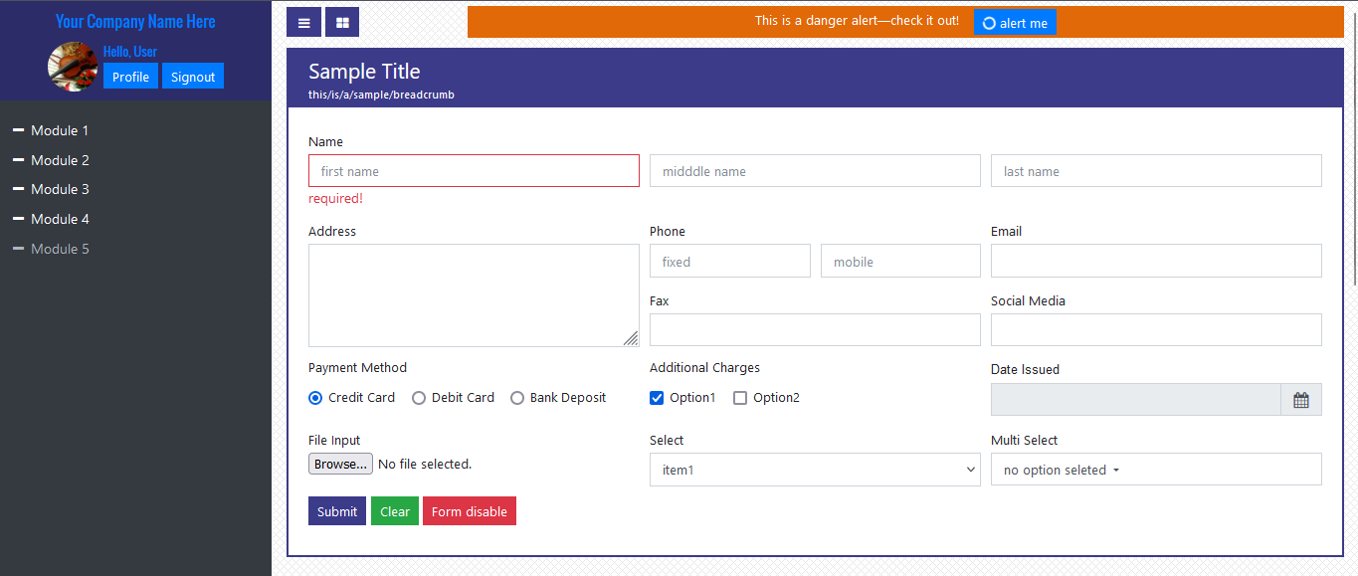Screen dimensions: 1358x576
Task: Uncheck the Option1 checkbox
Action: 657,398
